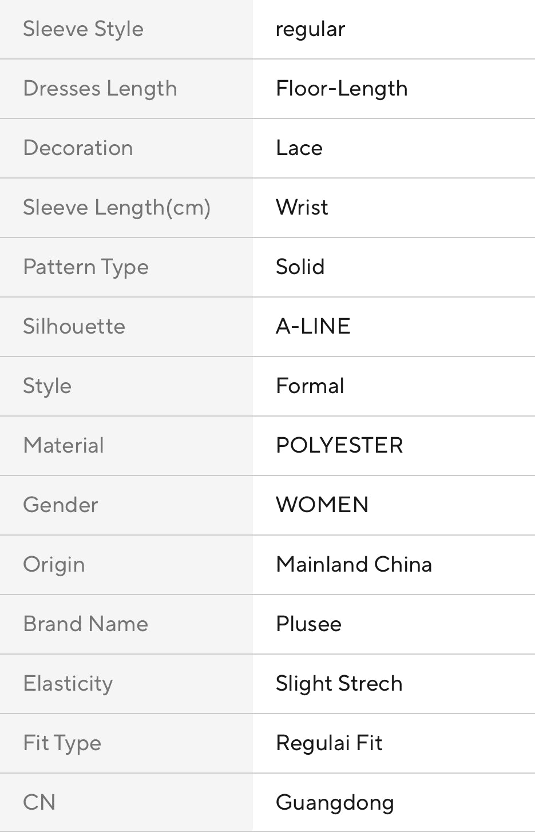
Task: Select the "Wrist" sleeve length value
Action: (302, 208)
